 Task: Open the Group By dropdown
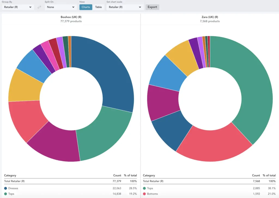(18, 7)
